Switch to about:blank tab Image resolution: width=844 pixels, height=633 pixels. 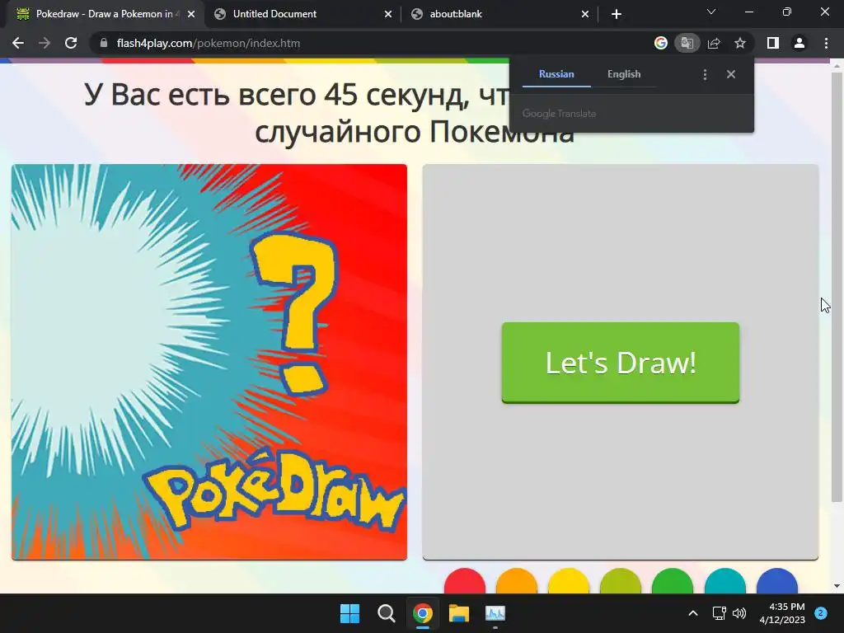click(499, 14)
